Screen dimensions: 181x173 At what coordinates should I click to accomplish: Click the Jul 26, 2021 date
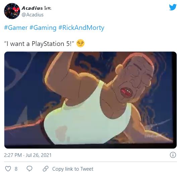[39, 155]
